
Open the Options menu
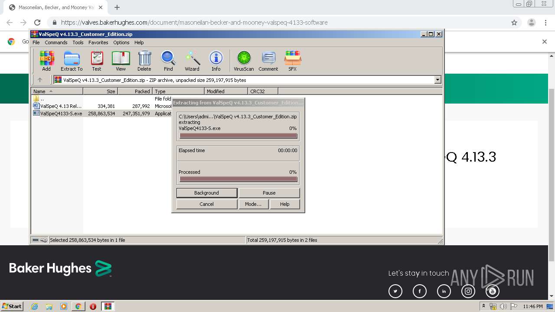coord(121,42)
